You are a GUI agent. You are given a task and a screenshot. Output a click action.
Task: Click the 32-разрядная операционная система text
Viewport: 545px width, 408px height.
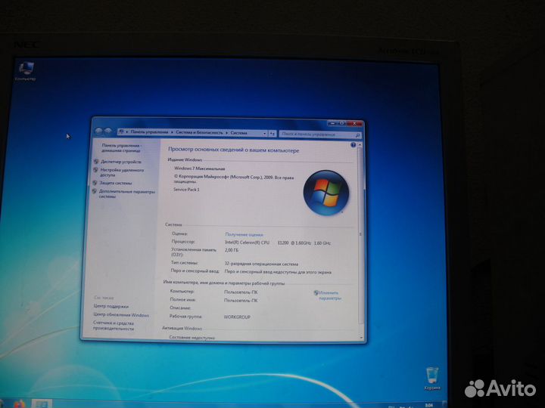(x=261, y=264)
